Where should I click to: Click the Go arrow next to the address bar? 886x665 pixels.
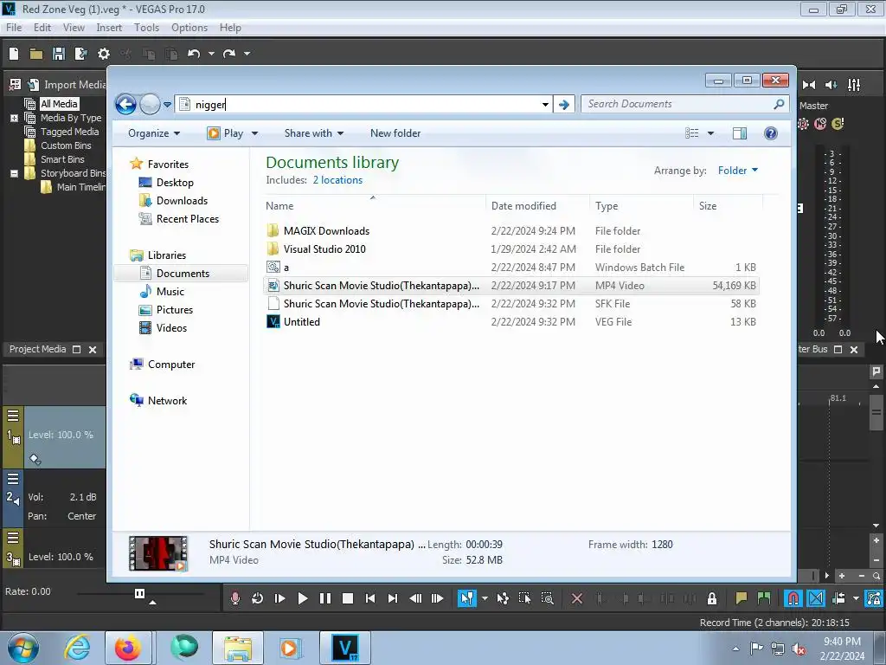click(x=563, y=105)
